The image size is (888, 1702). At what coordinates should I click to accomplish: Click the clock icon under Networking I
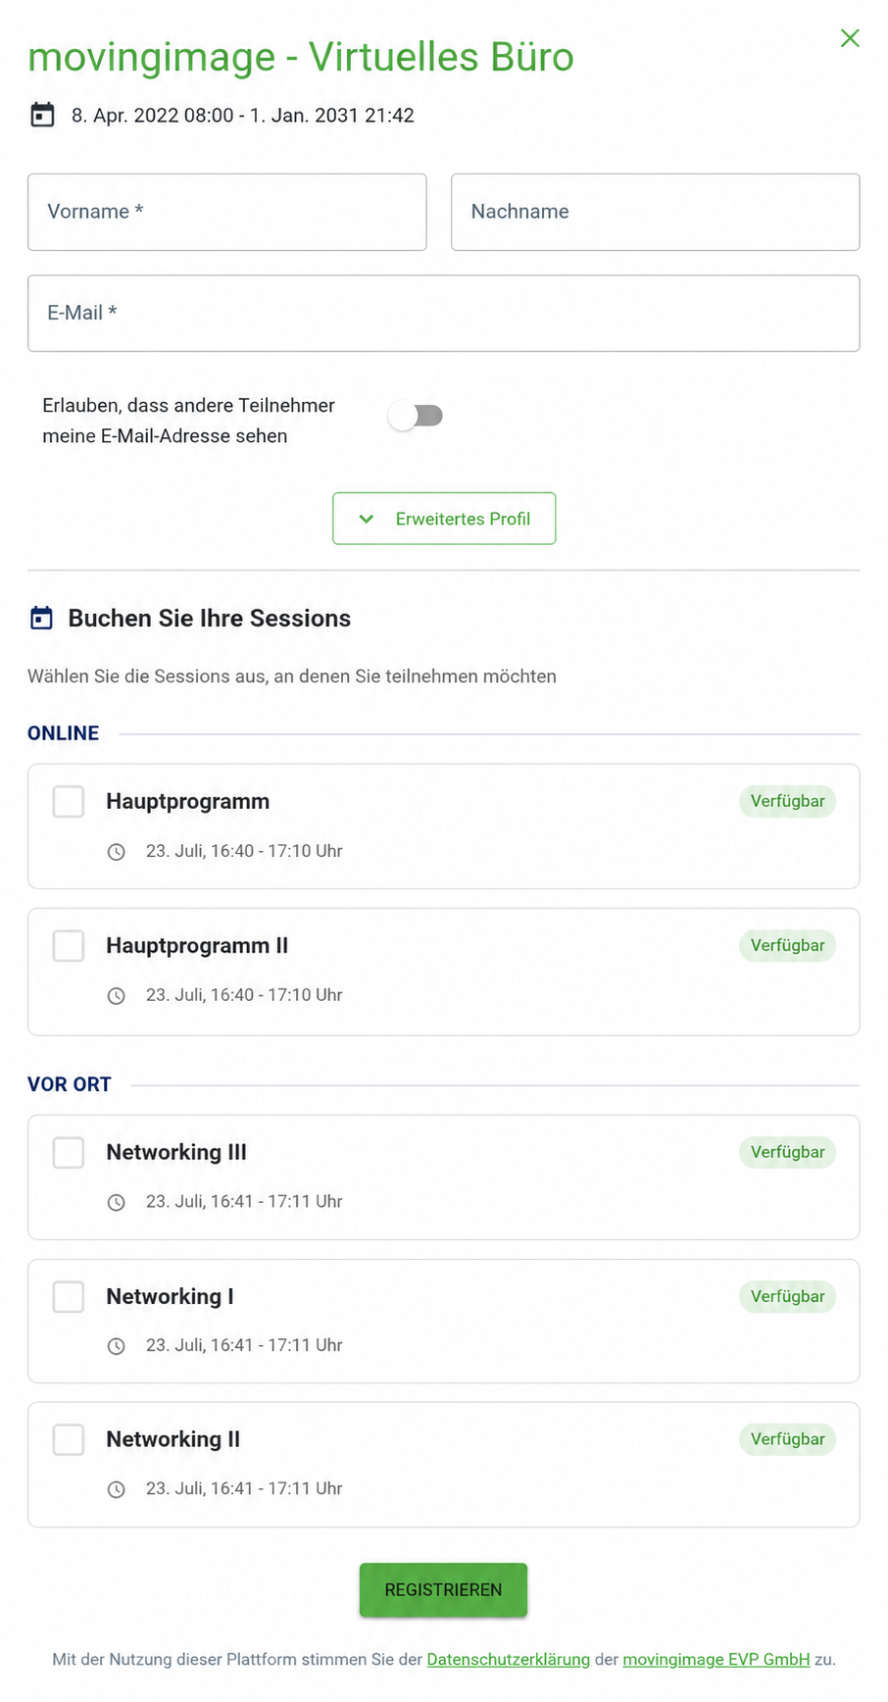pos(116,1346)
